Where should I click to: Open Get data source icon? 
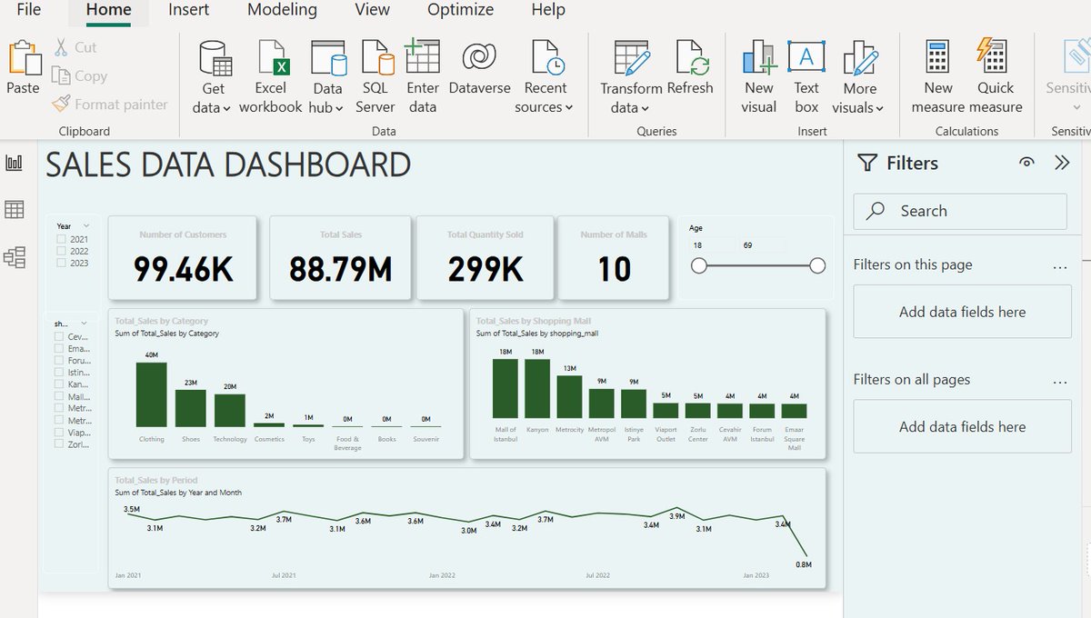pyautogui.click(x=215, y=57)
